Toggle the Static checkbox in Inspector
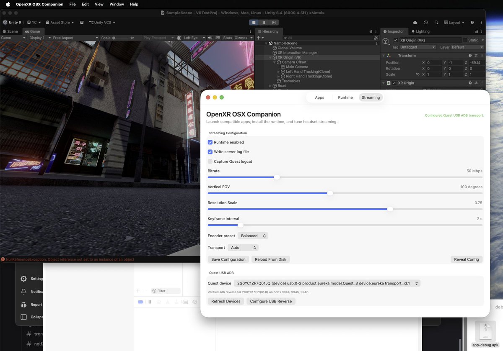 point(465,40)
